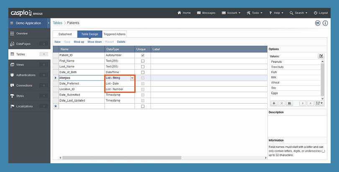
Task: Open Overview in the sidebar
Action: click(x=29, y=34)
